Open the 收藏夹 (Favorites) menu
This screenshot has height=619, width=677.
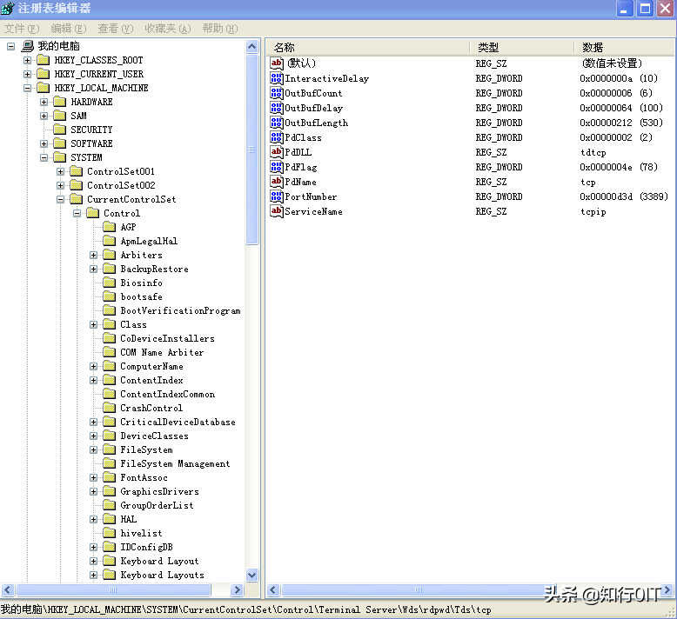click(167, 29)
